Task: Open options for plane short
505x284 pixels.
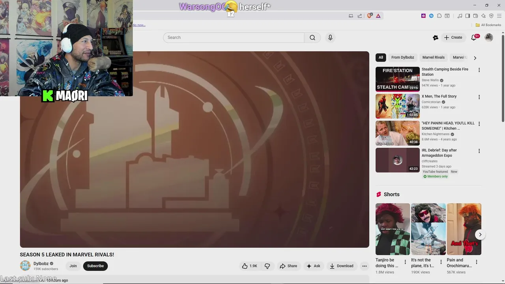Action: (441, 262)
